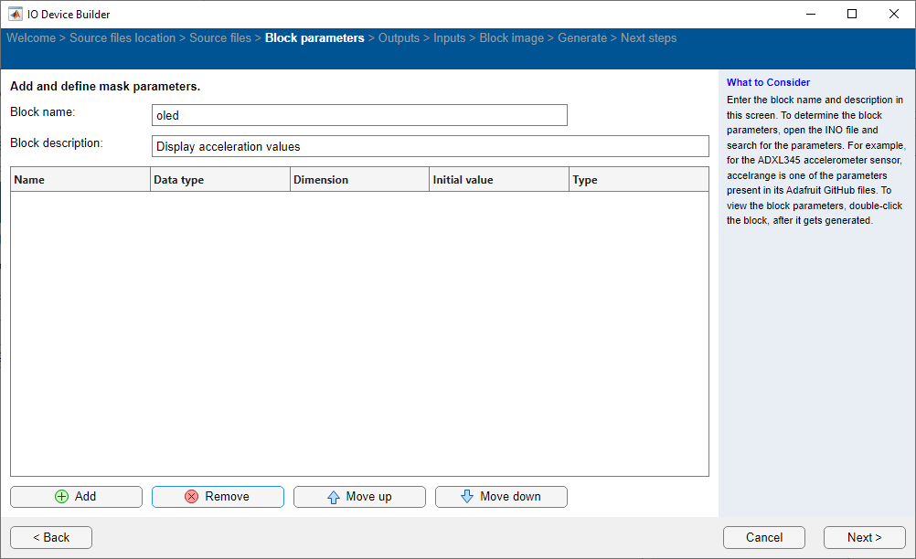Navigate to the Next steps breadcrumb
916x559 pixels.
tap(648, 37)
